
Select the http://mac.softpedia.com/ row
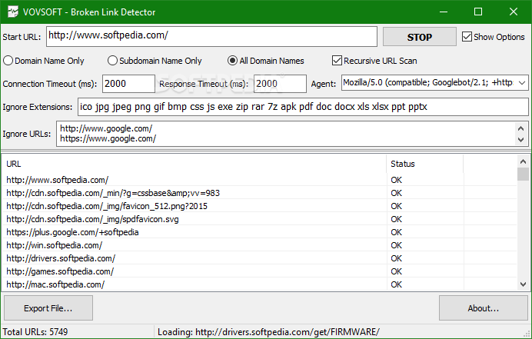pos(260,284)
